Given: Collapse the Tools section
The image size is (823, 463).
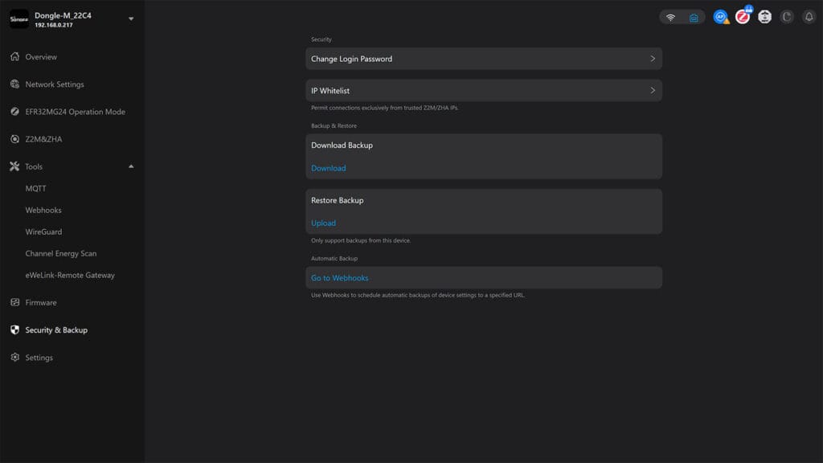Looking at the screenshot, I should coord(130,166).
